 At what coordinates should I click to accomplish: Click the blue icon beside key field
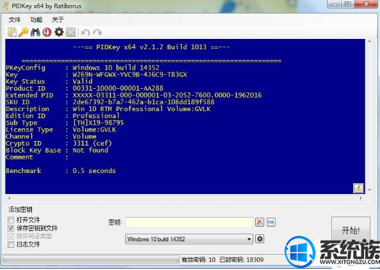click(271, 222)
